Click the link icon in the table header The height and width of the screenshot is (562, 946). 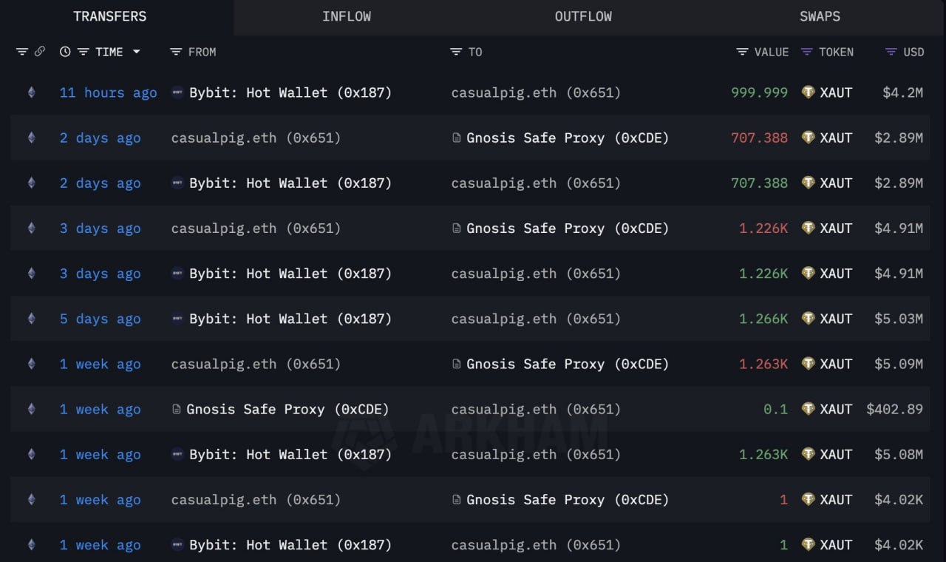(x=40, y=52)
